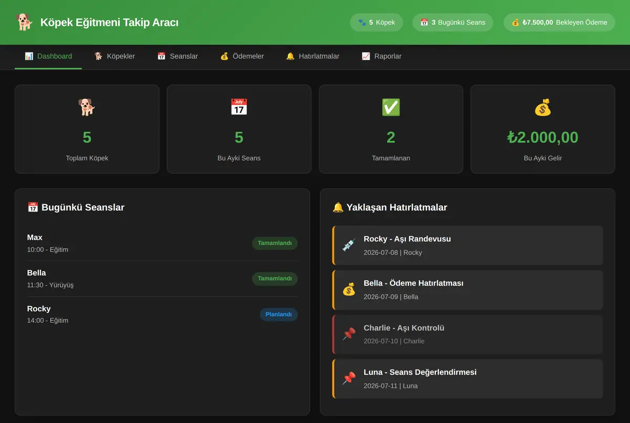Click the 3 Bugünkü Seans header badge

[x=453, y=23]
